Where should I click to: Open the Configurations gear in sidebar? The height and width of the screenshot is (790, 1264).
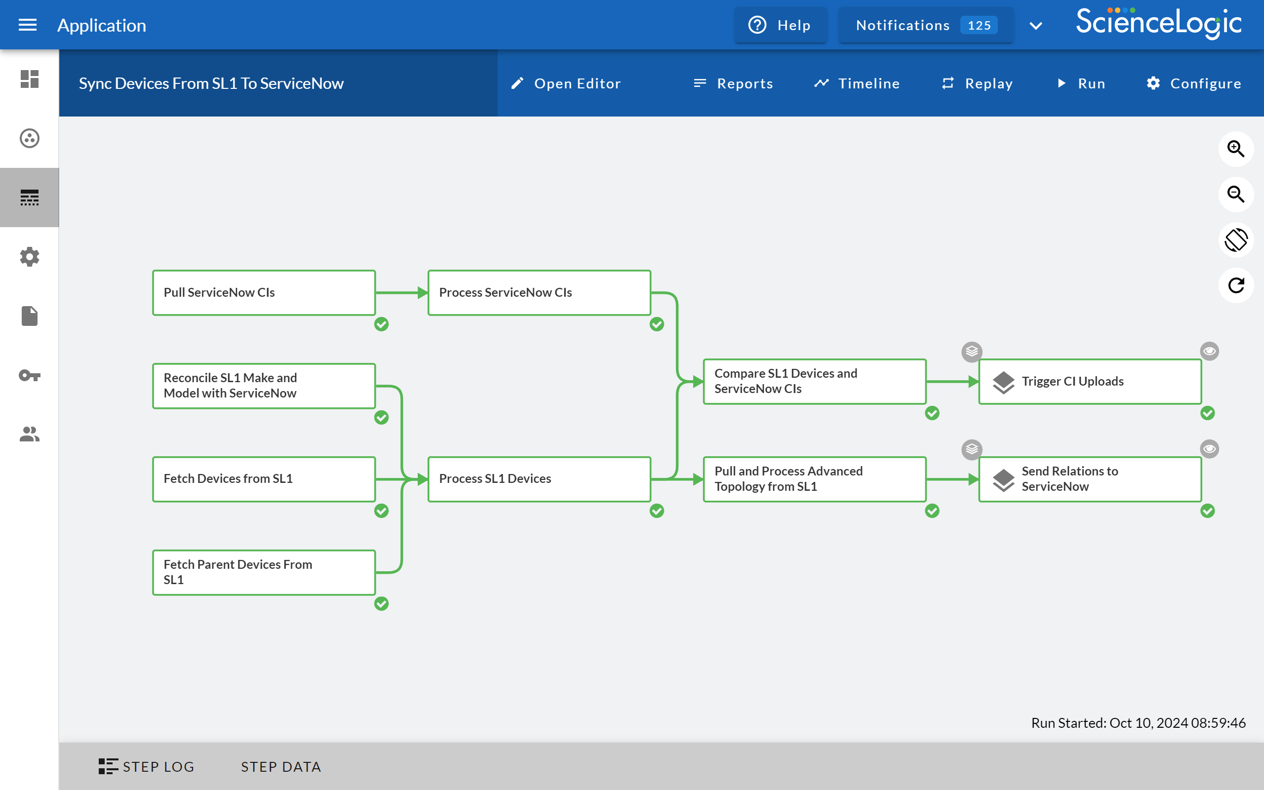(29, 257)
